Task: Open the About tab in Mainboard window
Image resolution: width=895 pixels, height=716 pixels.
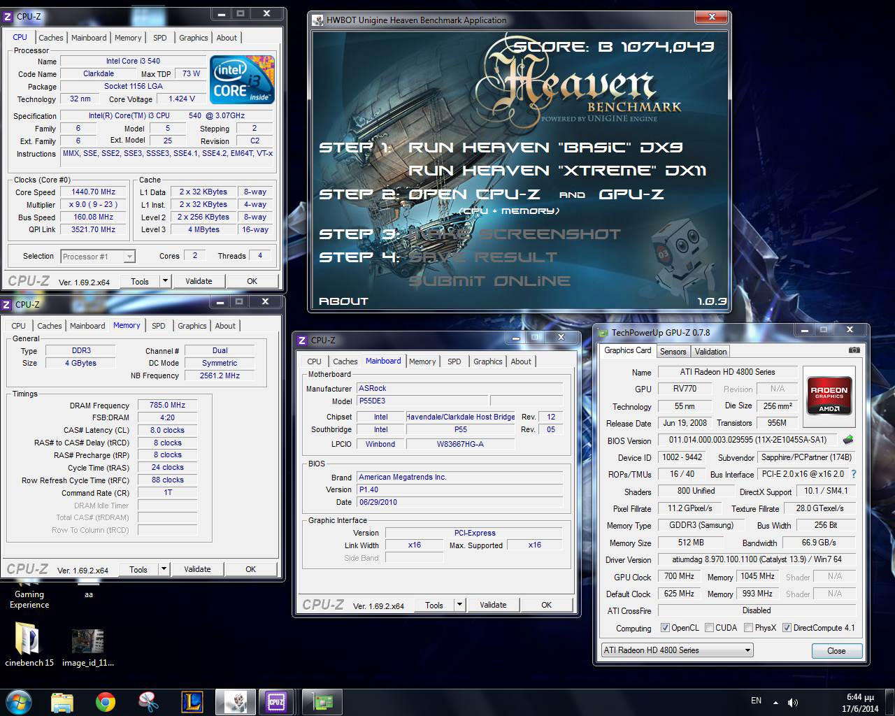Action: pos(521,361)
